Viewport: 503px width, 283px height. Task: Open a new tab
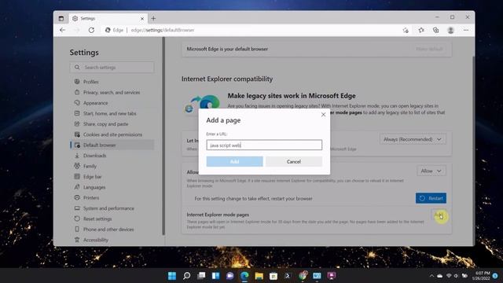coord(153,18)
